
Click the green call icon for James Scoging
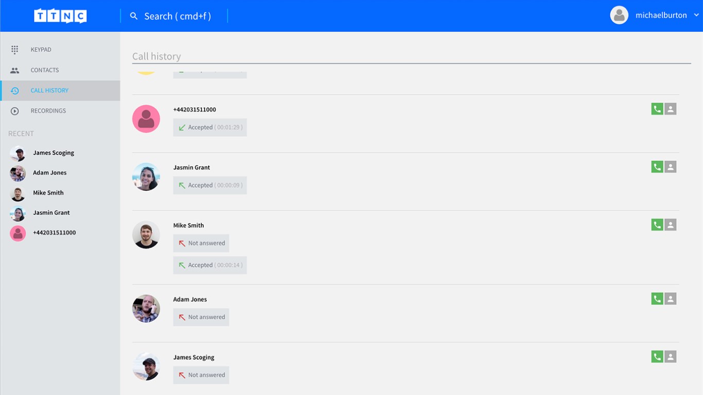point(657,357)
